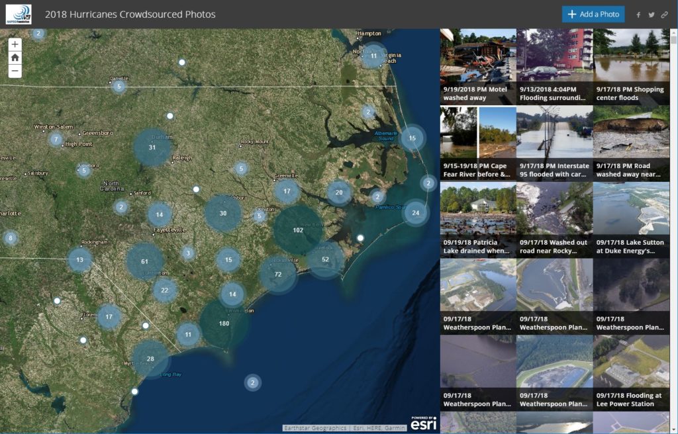Select the 61 photo cluster marker
678x434 pixels.
[x=145, y=261]
